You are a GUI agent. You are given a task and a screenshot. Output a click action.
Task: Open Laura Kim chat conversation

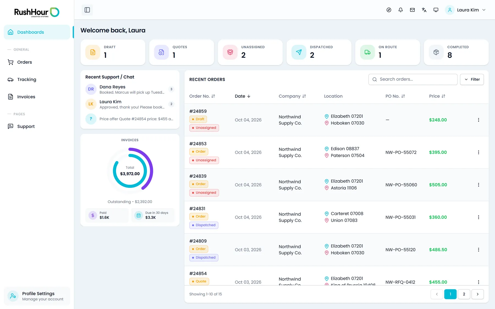coord(130,104)
